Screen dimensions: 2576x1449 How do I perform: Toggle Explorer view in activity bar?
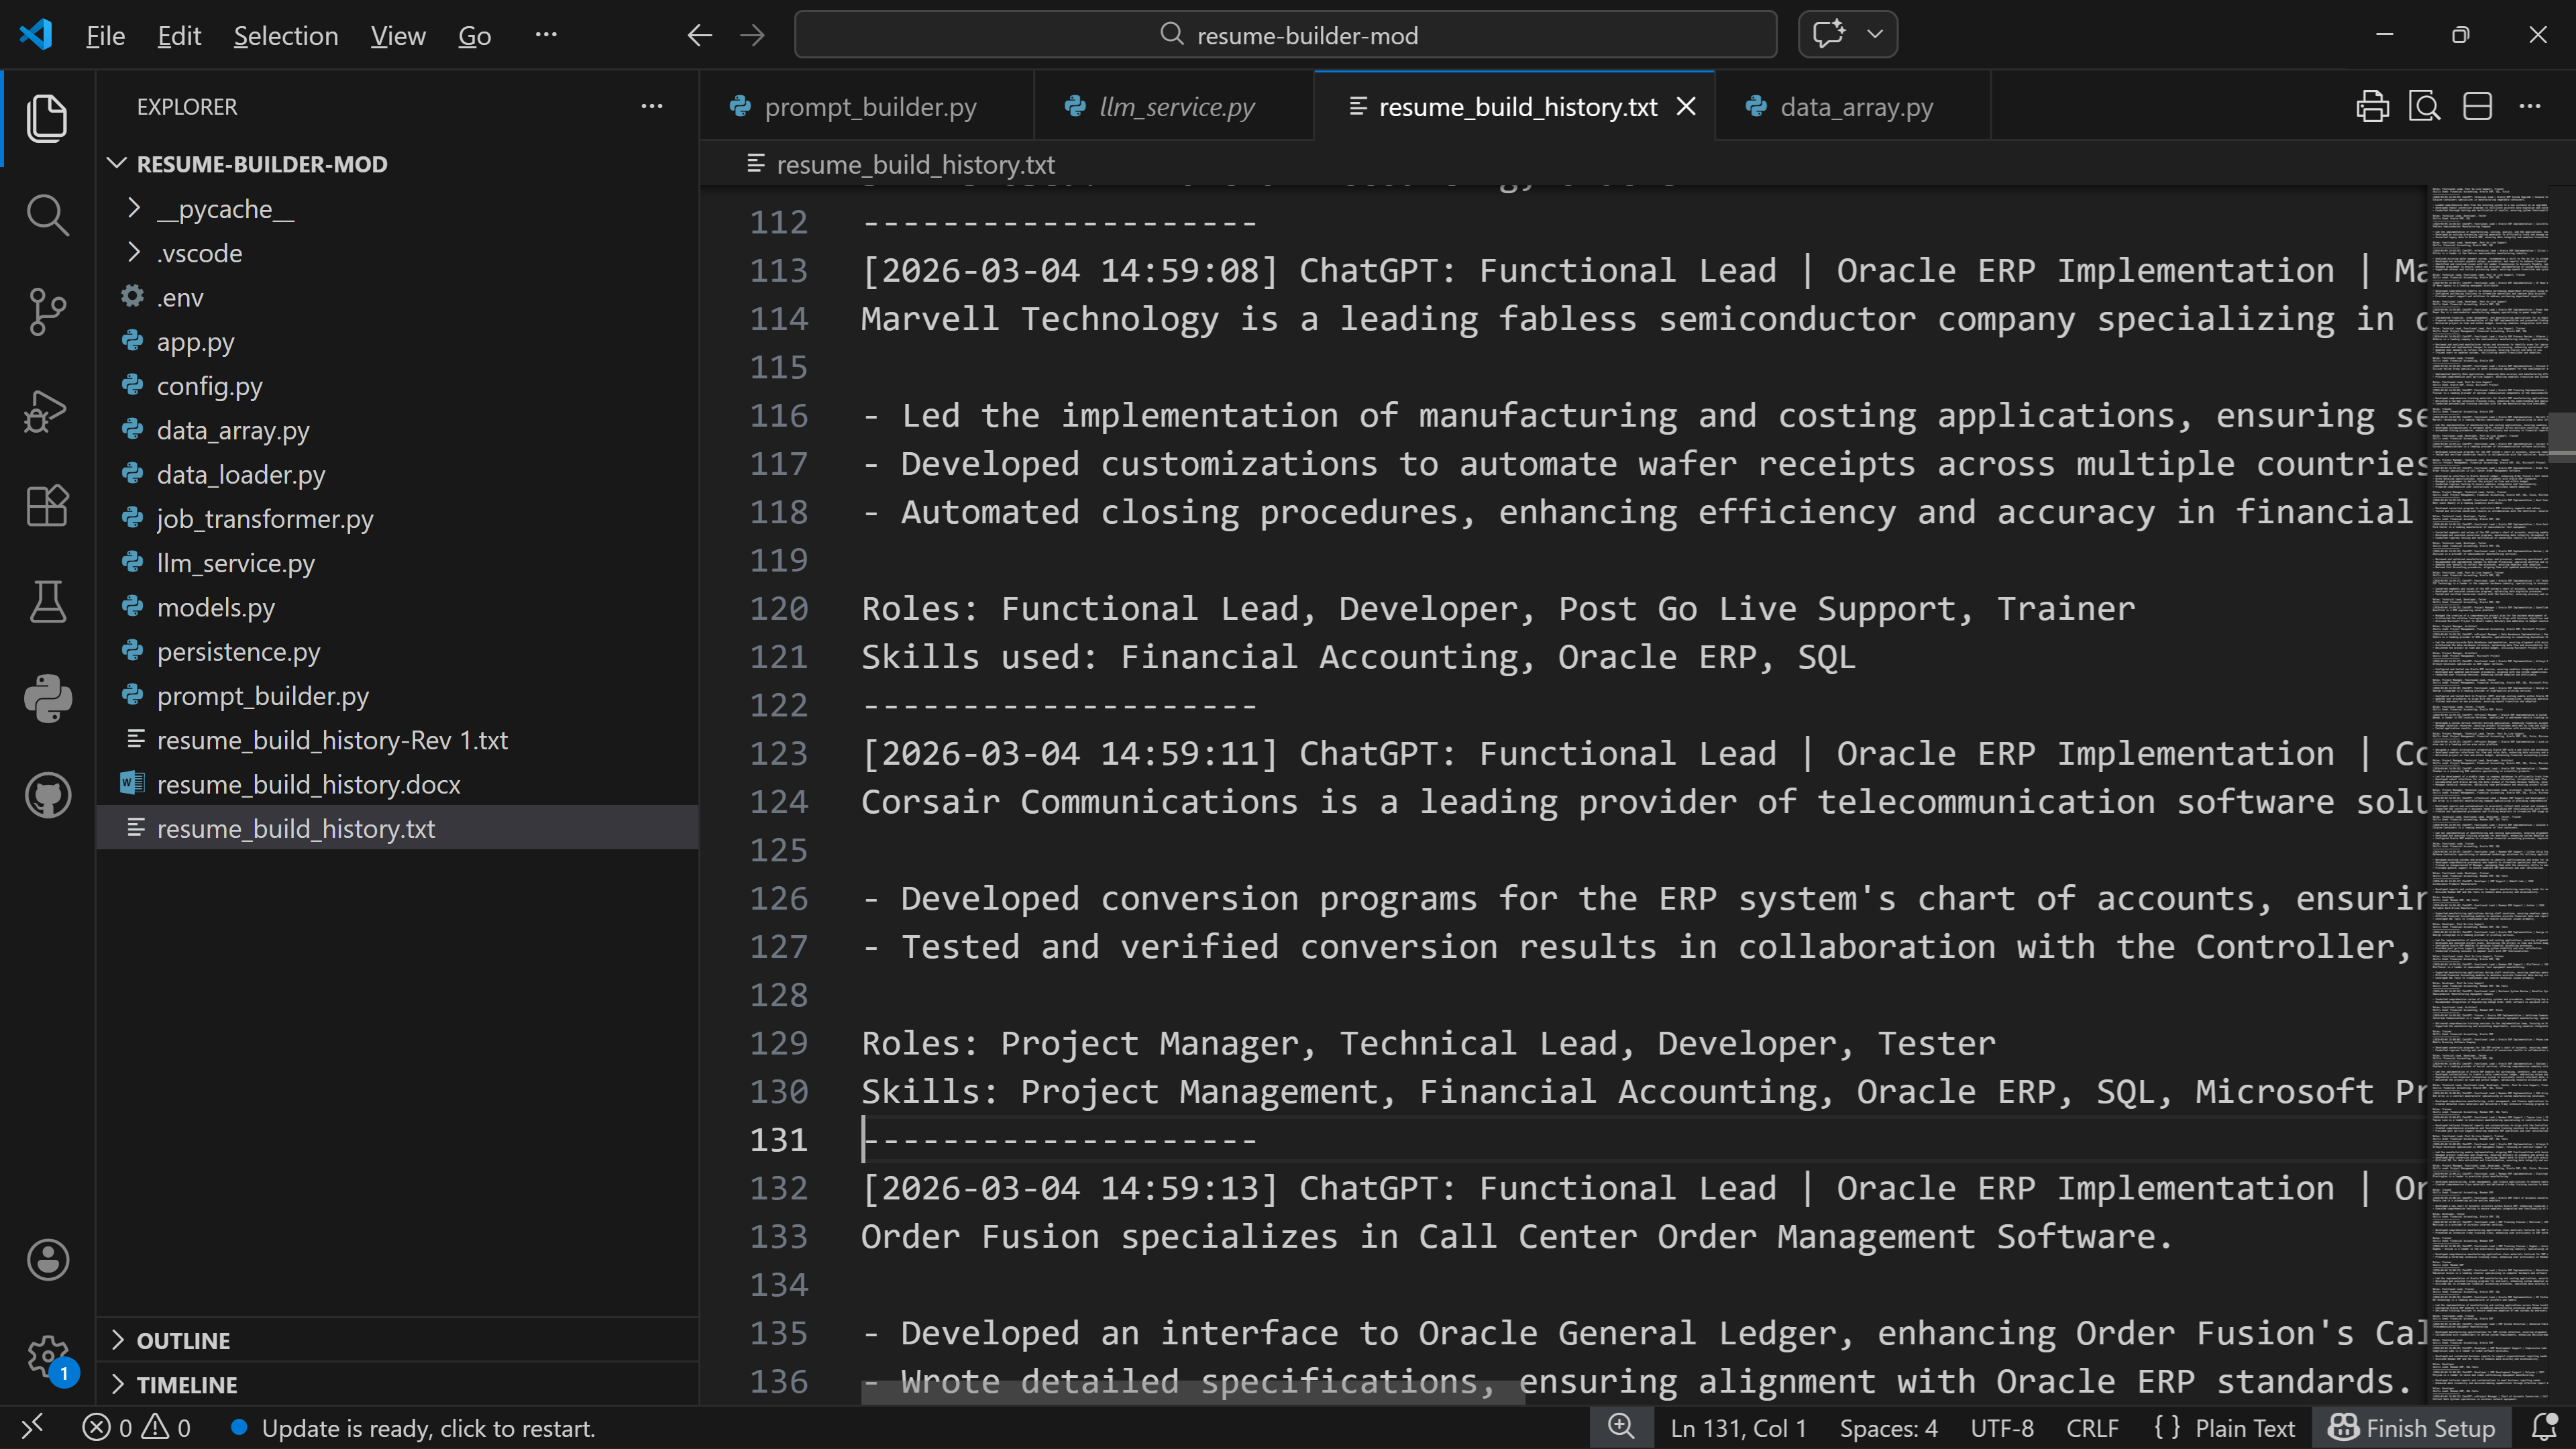tap(47, 118)
